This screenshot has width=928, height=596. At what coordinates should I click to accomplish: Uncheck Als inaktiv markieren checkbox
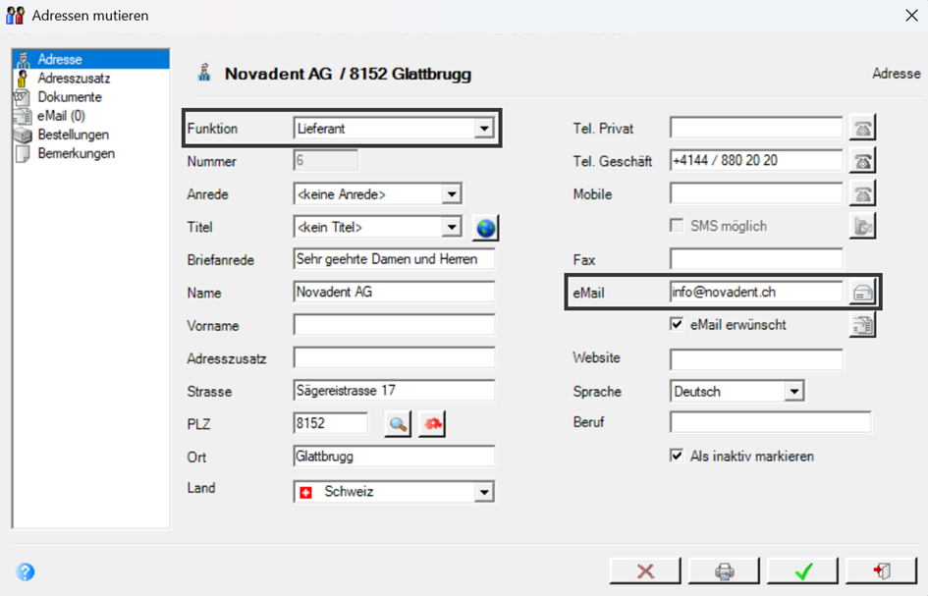pyautogui.click(x=677, y=456)
